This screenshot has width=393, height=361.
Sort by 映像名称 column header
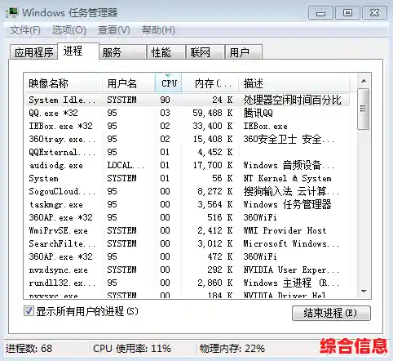coord(63,83)
